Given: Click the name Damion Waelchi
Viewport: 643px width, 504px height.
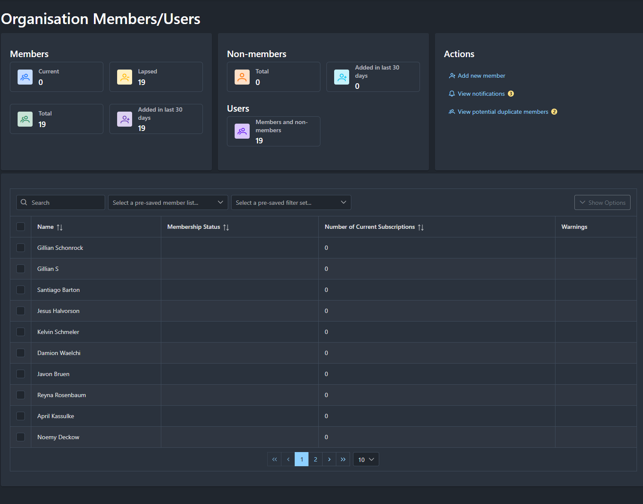Looking at the screenshot, I should 59,353.
